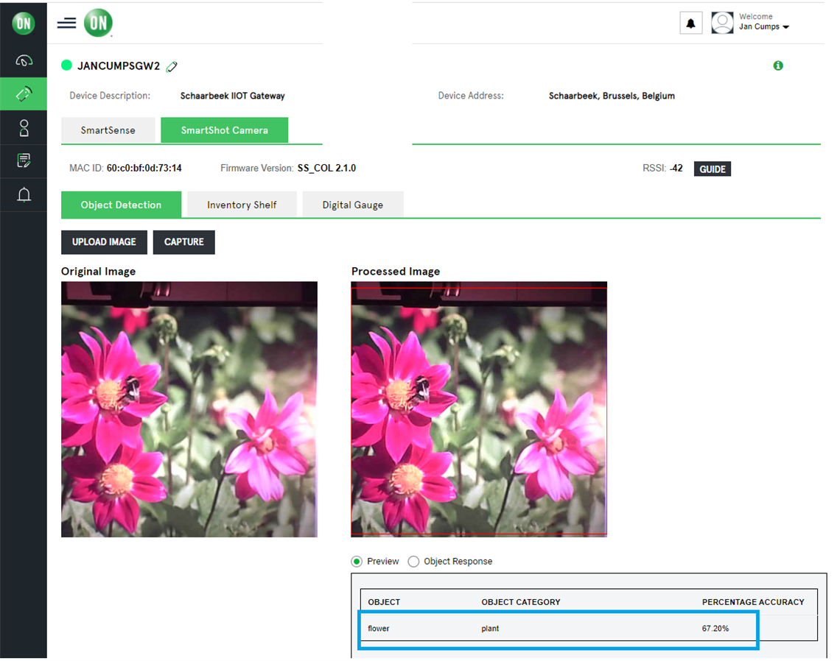Expand the Jan Cumps account dropdown
Viewport: 840px width, 661px height.
tap(764, 26)
